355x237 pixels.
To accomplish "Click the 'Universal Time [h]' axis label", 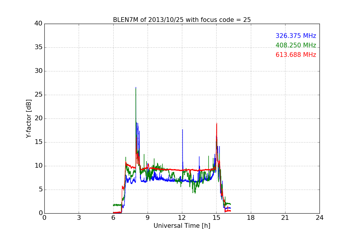I will [182, 226].
